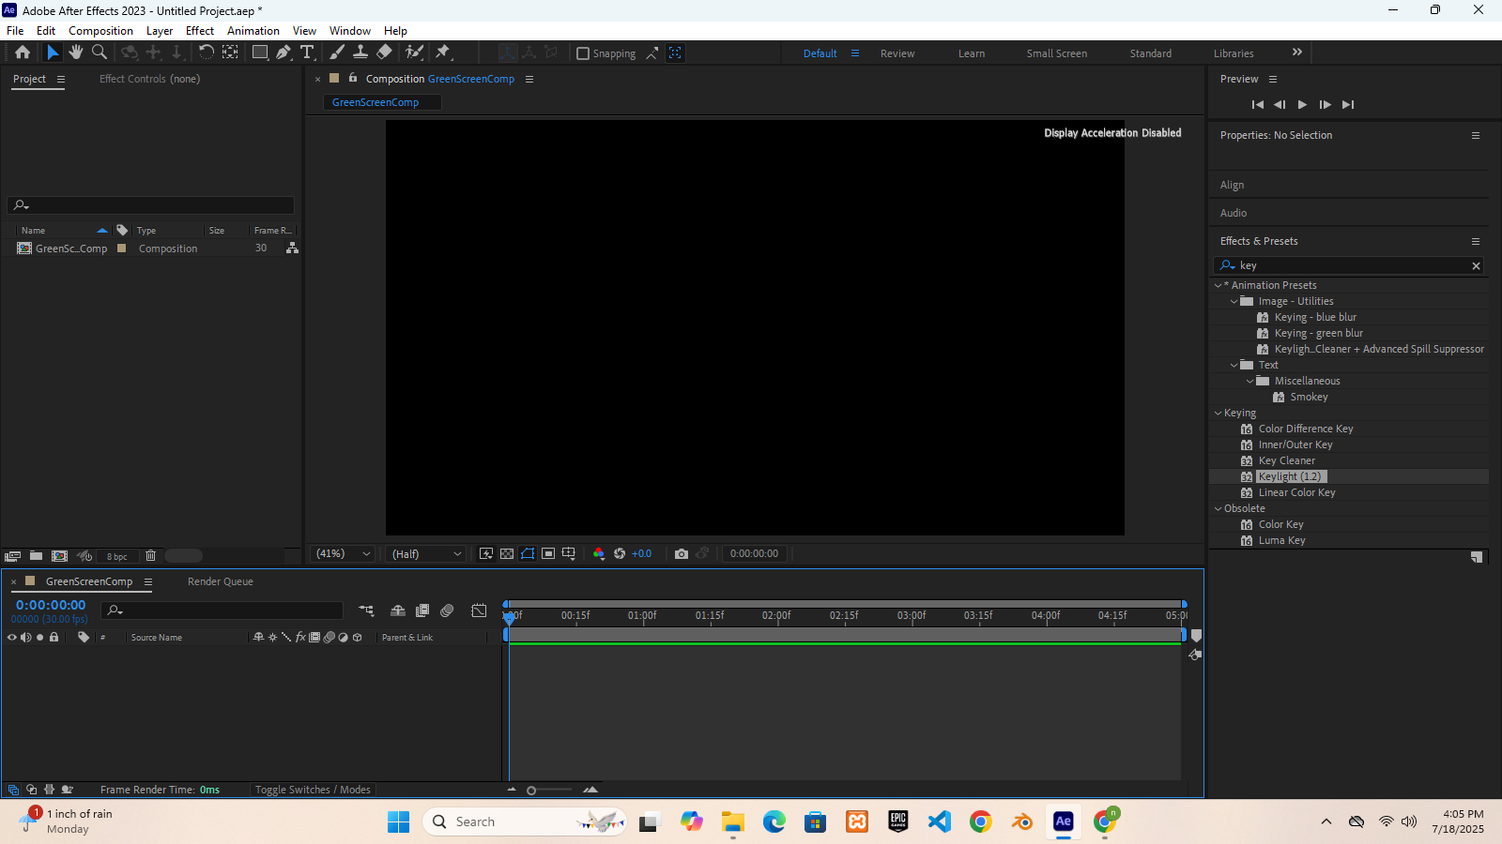Show more workspaces chevron
This screenshot has width=1502, height=844.
1297,53
